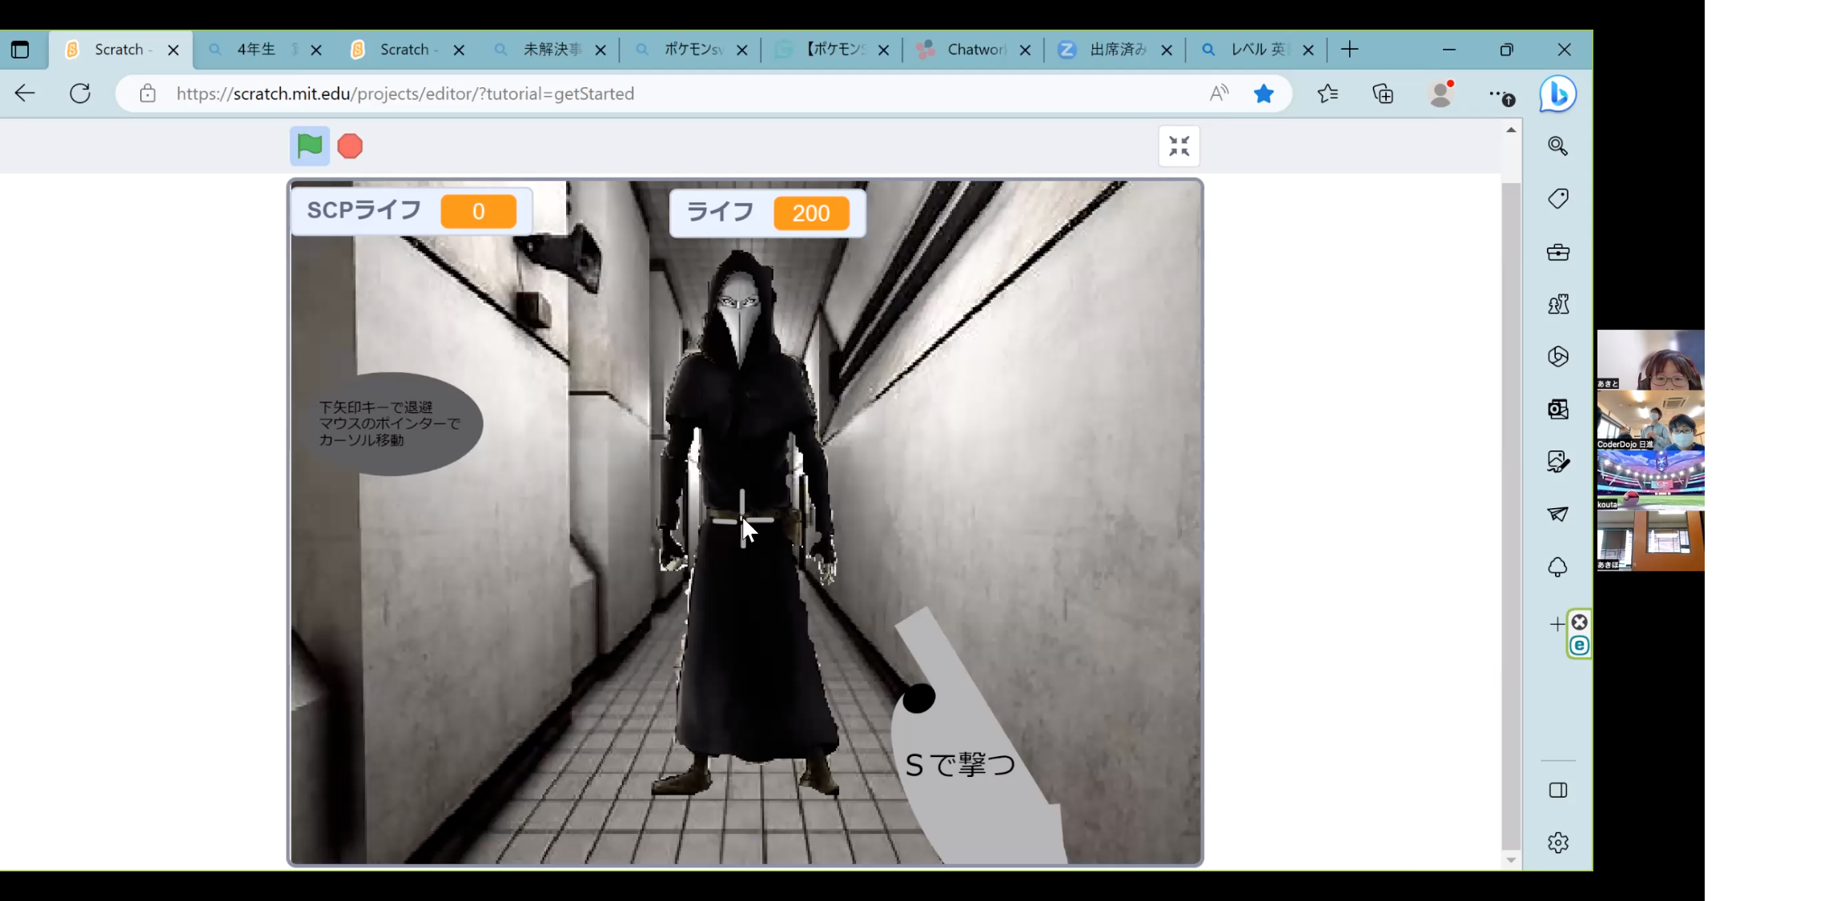
Task: Click scrollbar up arrow
Action: 1511,130
